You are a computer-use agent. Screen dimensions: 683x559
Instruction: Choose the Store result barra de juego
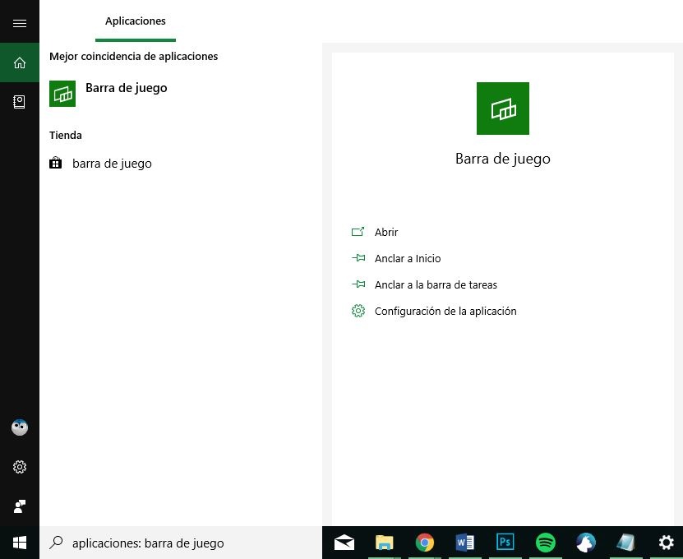pyautogui.click(x=181, y=164)
